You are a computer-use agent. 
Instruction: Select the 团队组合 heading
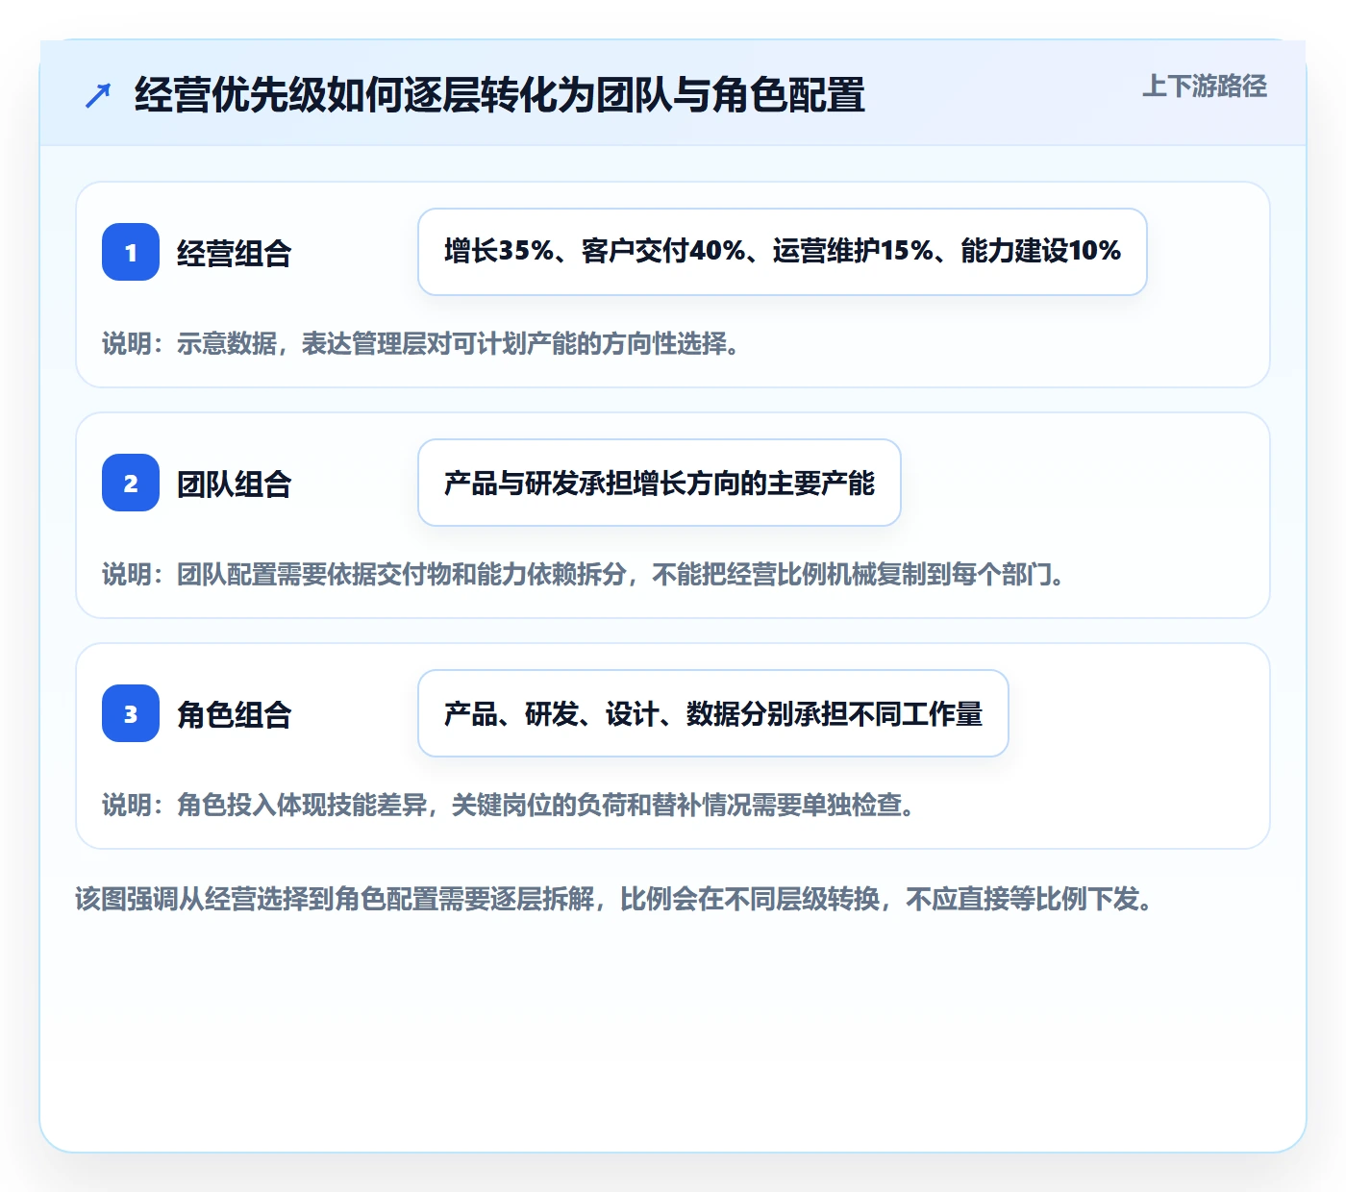tap(235, 484)
